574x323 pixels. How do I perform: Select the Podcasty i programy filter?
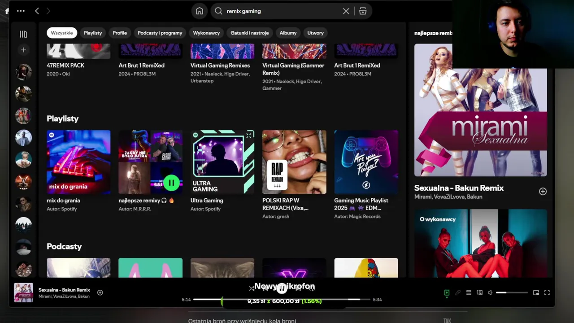160,33
